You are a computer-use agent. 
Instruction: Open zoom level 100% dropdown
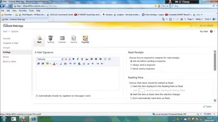click(214, 114)
